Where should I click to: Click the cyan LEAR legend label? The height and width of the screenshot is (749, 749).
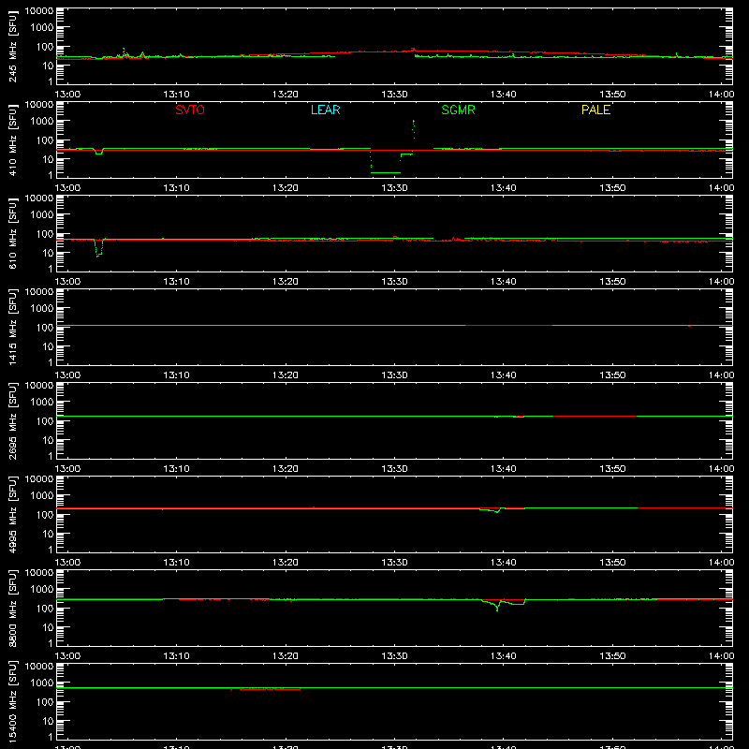[325, 110]
